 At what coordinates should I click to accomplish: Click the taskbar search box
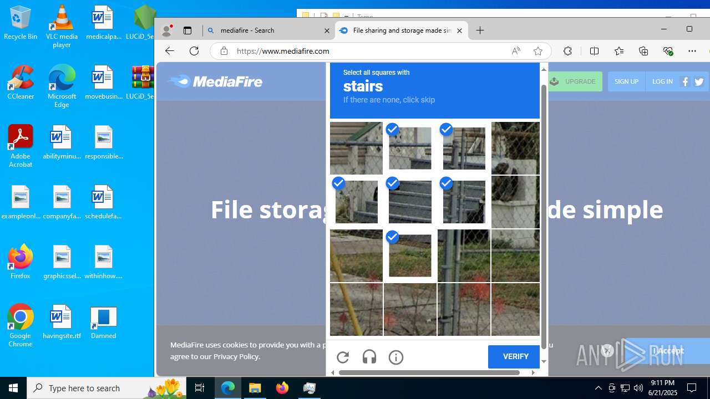(106, 388)
